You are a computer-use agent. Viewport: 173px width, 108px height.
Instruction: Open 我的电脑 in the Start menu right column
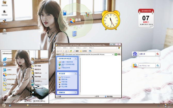(36, 77)
